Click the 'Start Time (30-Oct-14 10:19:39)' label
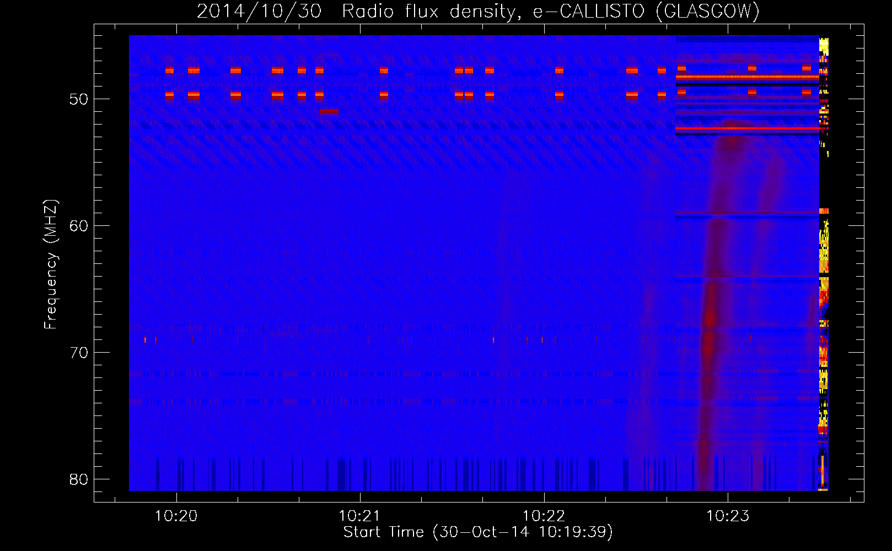 click(x=478, y=532)
